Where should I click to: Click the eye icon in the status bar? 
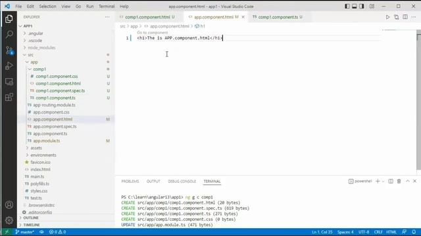click(41, 232)
